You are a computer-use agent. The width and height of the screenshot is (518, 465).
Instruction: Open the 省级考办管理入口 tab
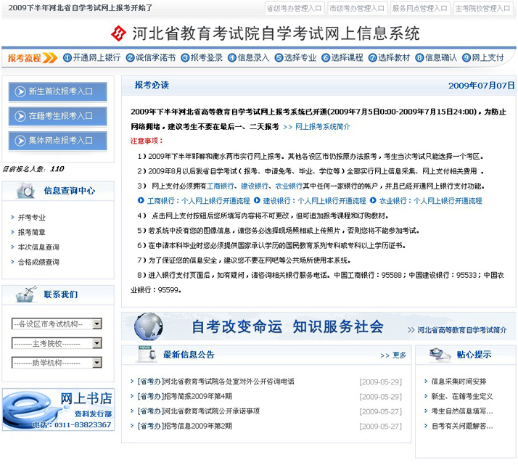click(294, 9)
